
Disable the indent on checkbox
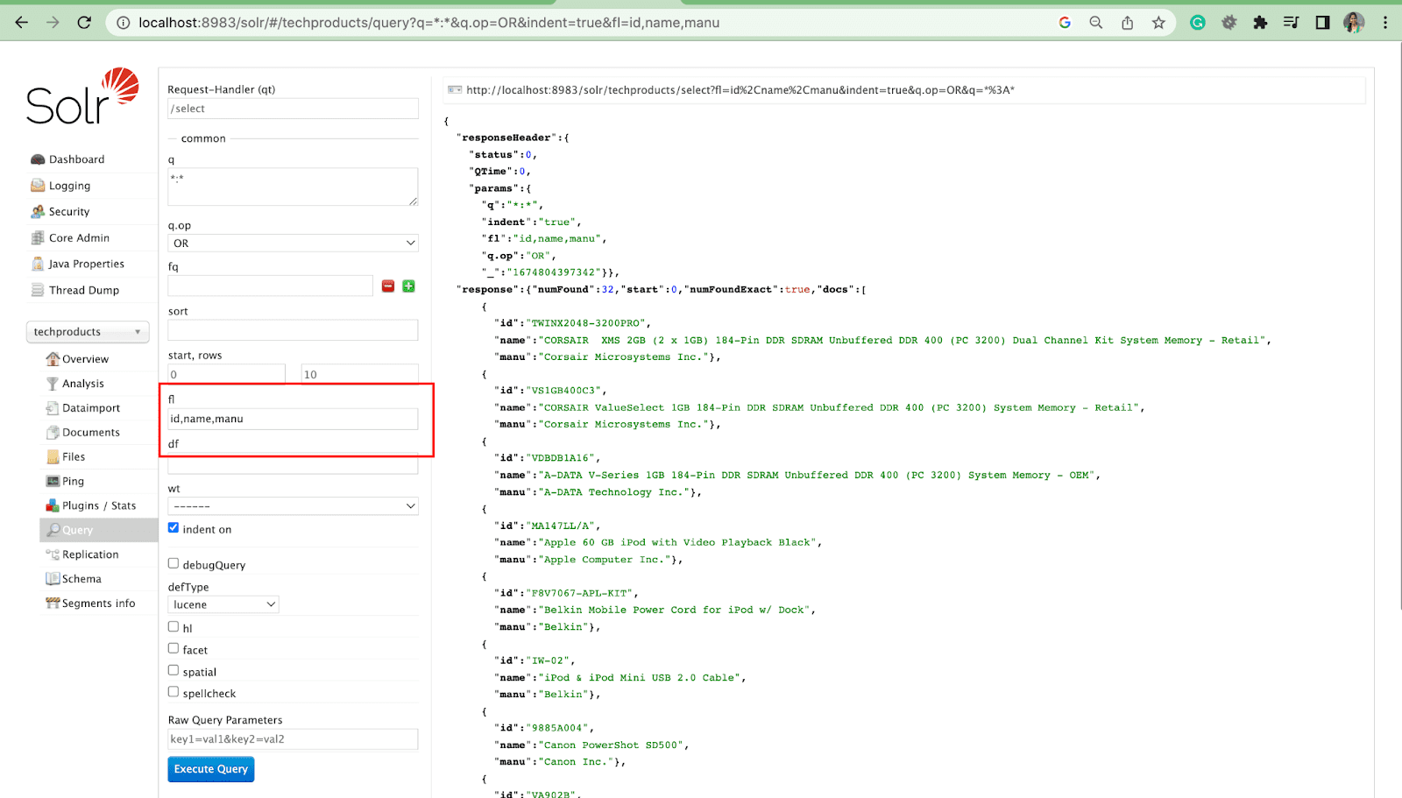173,528
